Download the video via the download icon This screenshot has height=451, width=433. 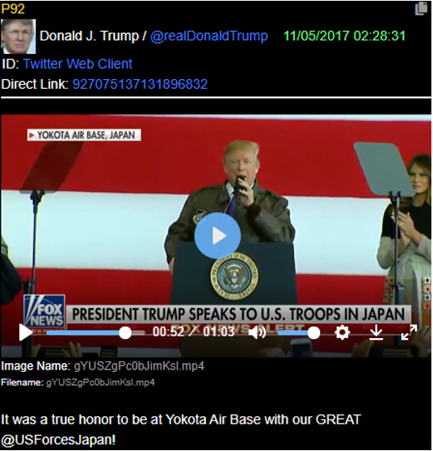click(376, 332)
